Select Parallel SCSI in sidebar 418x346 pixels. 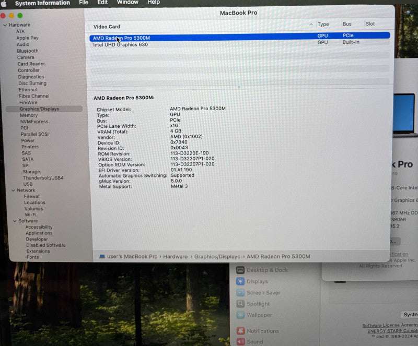pyautogui.click(x=34, y=134)
